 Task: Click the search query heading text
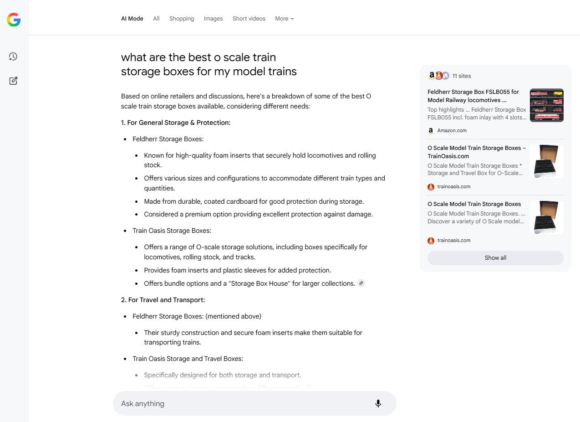(209, 64)
